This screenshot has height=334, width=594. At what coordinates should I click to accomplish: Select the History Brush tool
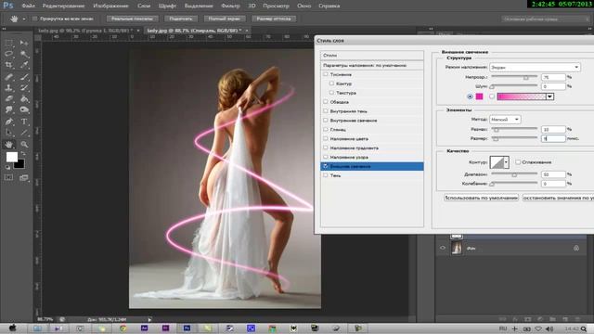coord(24,88)
